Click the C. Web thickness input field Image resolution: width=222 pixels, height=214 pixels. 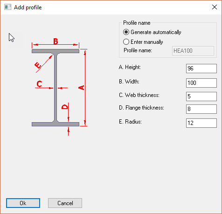201,97
